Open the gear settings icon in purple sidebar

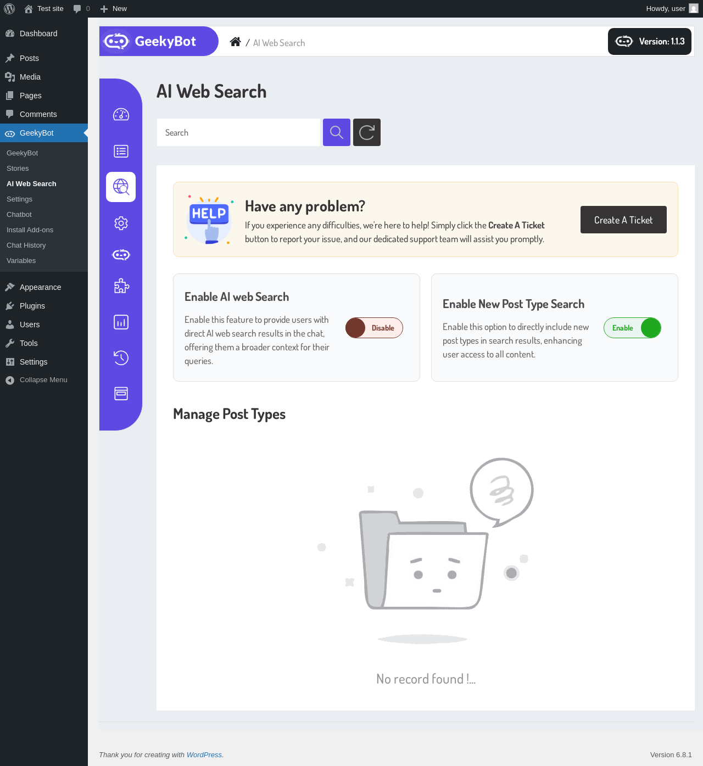pos(121,223)
